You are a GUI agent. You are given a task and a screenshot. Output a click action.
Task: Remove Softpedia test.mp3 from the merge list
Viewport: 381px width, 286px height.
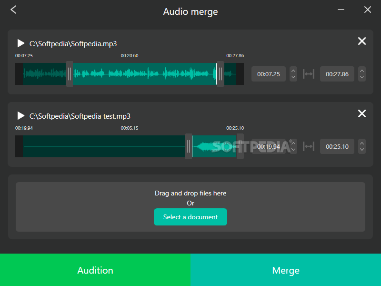tap(362, 113)
